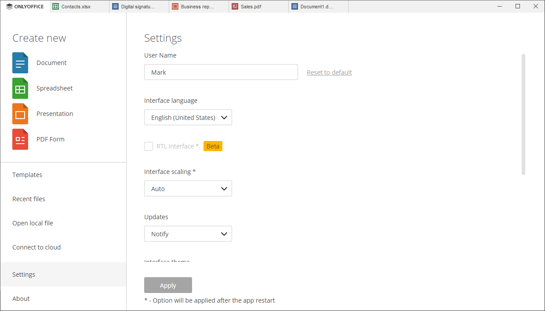This screenshot has height=311, width=545.
Task: Click the blue Document file icon
Action: [x=20, y=63]
